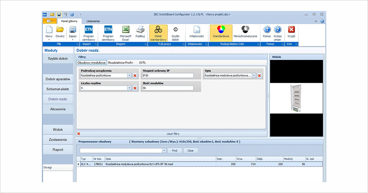
Task: Click Ilość modułów field
Action: point(168,88)
